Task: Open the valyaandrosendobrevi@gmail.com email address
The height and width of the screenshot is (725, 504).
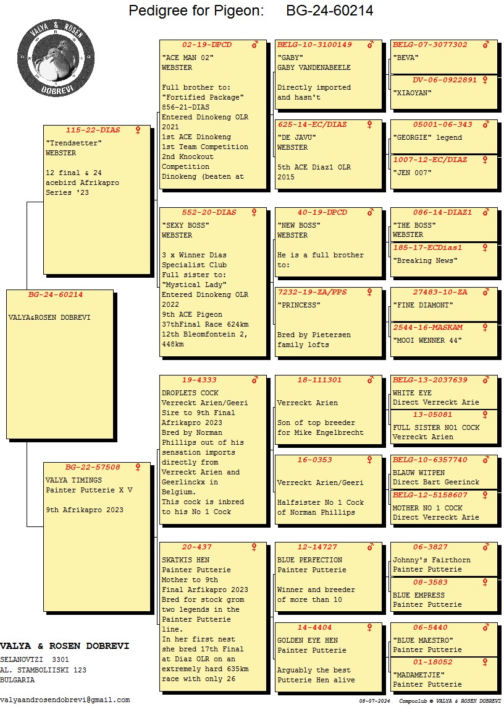Action: [x=65, y=700]
